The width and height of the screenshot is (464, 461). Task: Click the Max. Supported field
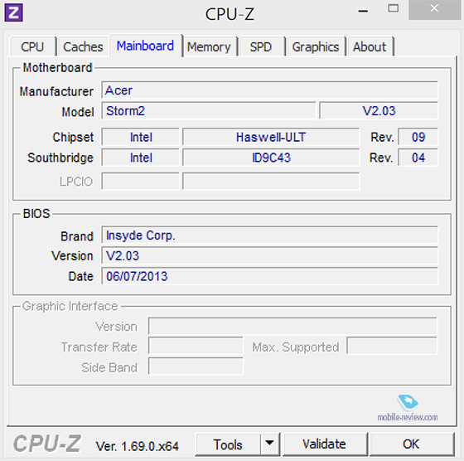(x=392, y=346)
